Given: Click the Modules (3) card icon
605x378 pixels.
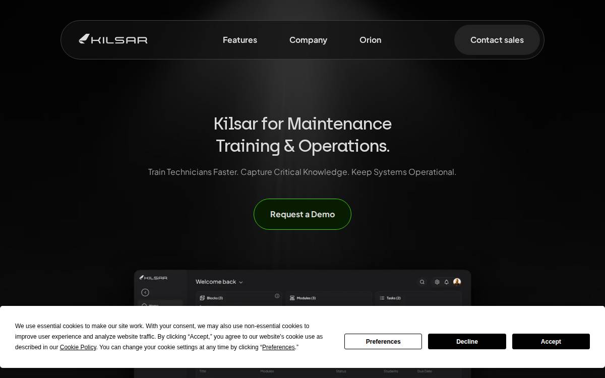Looking at the screenshot, I should click(292, 298).
